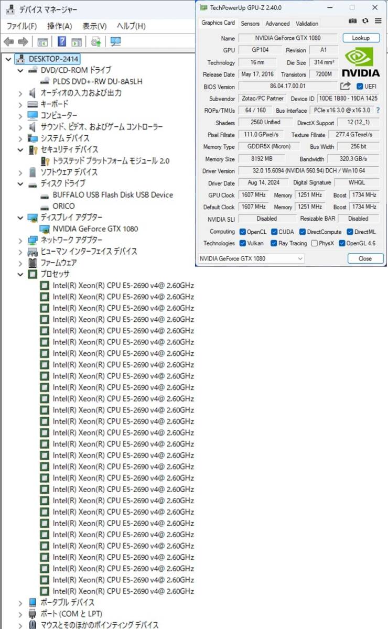Select ヒューマン インターフェイス デバイス tree item
The image size is (388, 629).
pos(89,252)
